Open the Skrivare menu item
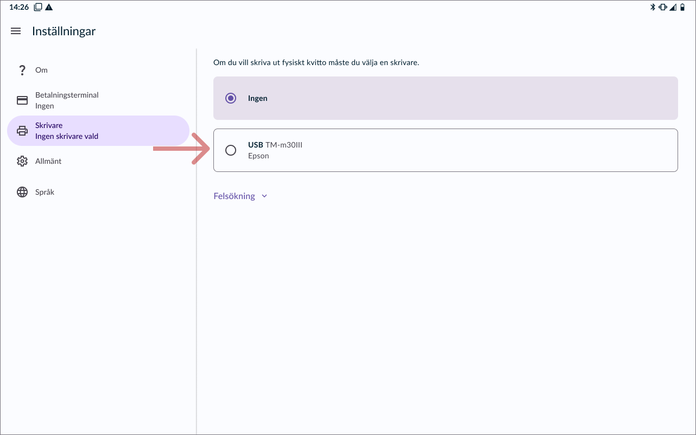 (98, 131)
